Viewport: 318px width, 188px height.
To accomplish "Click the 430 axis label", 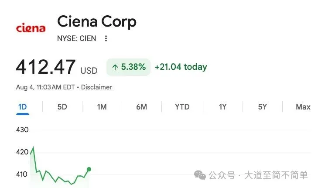I will [x=22, y=130].
